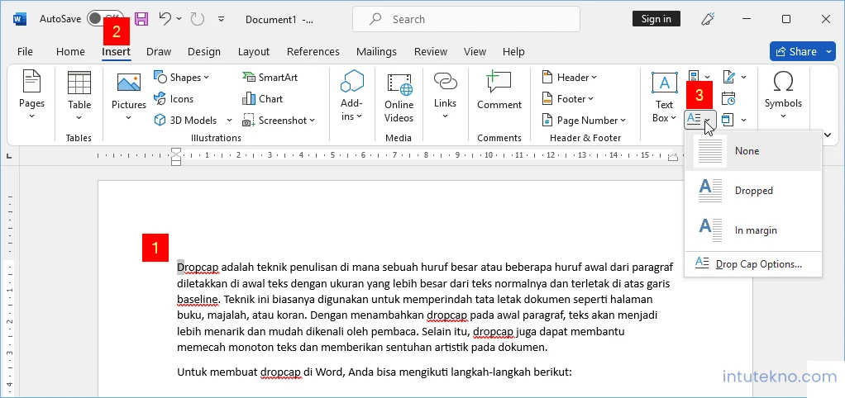The width and height of the screenshot is (845, 398).
Task: Select None in Drop Cap menu
Action: click(x=753, y=151)
